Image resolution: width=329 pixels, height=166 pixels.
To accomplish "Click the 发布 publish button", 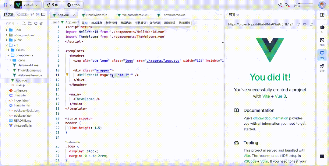I will 52,5.
